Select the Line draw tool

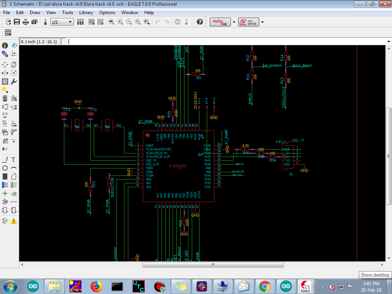5,159
